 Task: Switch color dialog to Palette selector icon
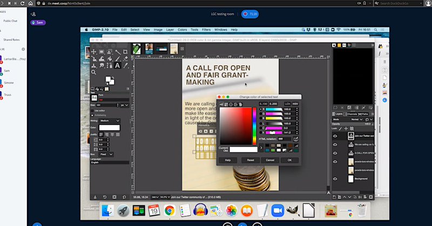240,105
